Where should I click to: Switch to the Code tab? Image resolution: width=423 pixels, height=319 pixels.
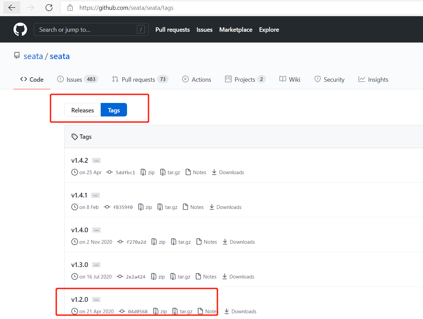click(x=32, y=79)
